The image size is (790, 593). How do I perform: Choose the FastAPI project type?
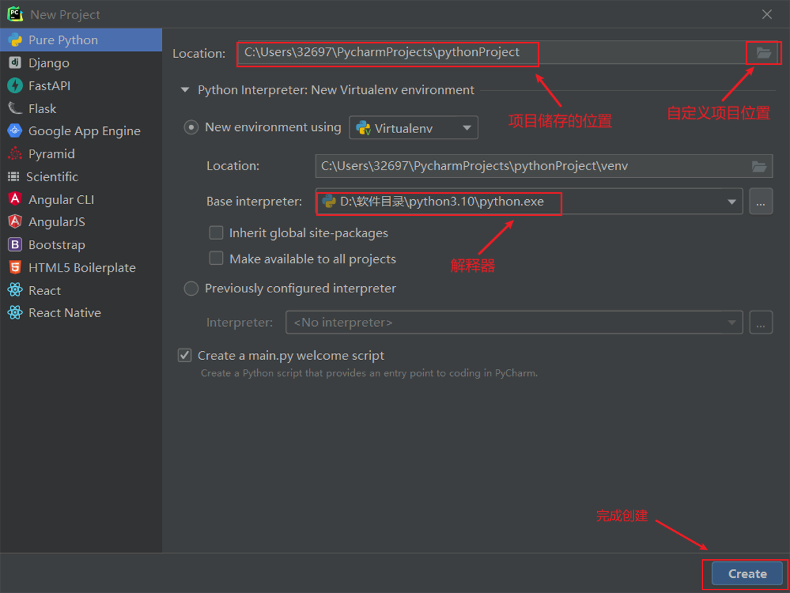coord(81,86)
